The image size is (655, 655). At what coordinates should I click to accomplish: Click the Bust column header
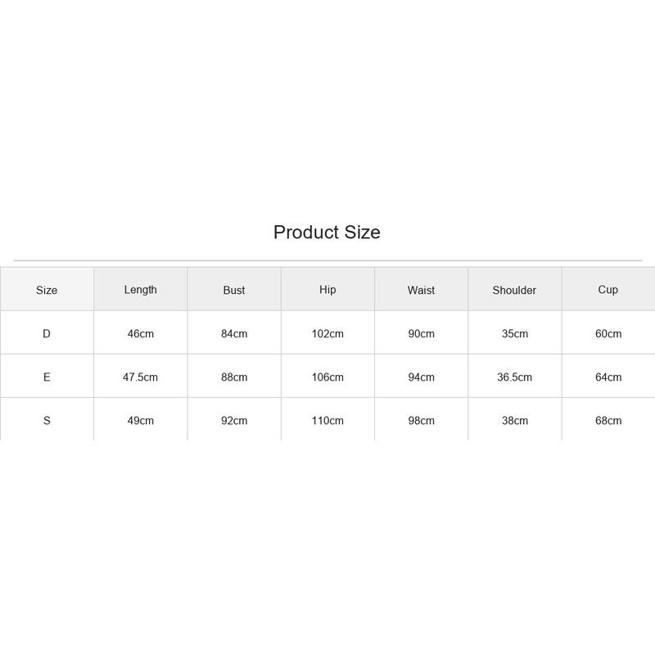(x=234, y=290)
